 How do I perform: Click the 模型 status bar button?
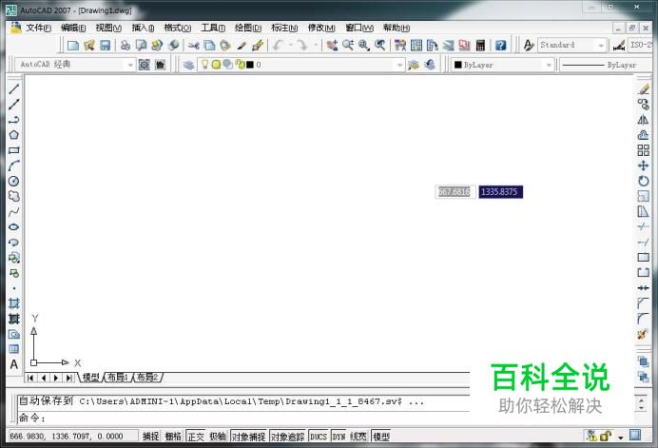coord(381,437)
